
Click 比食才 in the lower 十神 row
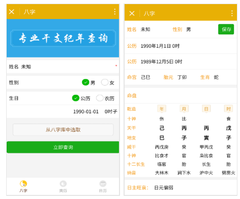[x=162, y=155]
